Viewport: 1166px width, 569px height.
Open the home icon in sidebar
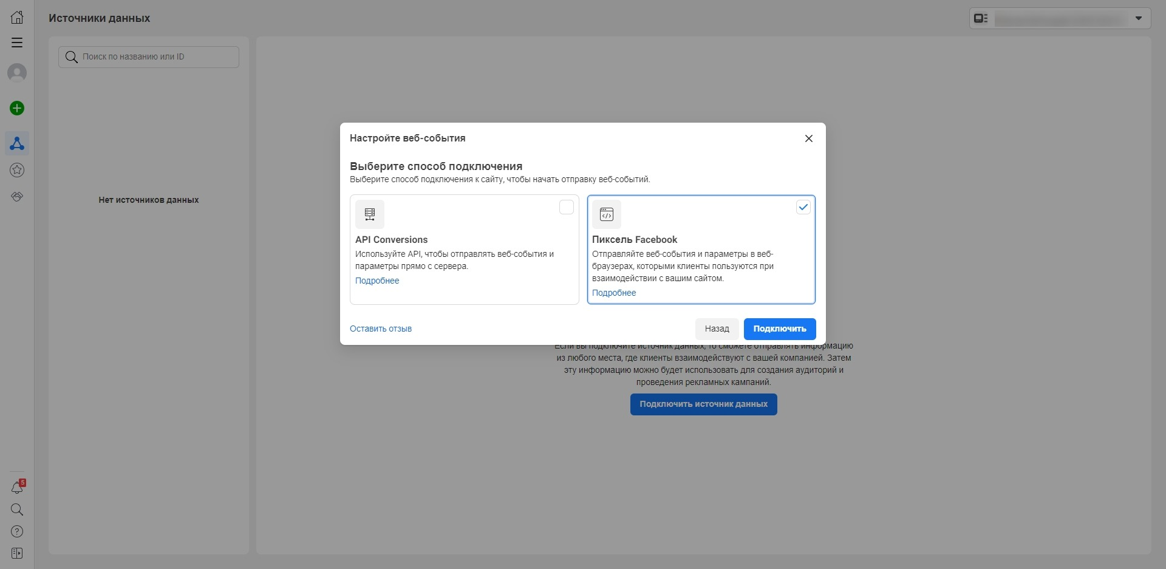click(x=17, y=17)
